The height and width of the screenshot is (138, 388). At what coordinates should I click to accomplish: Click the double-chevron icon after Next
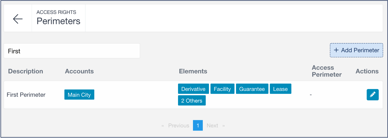(224, 126)
